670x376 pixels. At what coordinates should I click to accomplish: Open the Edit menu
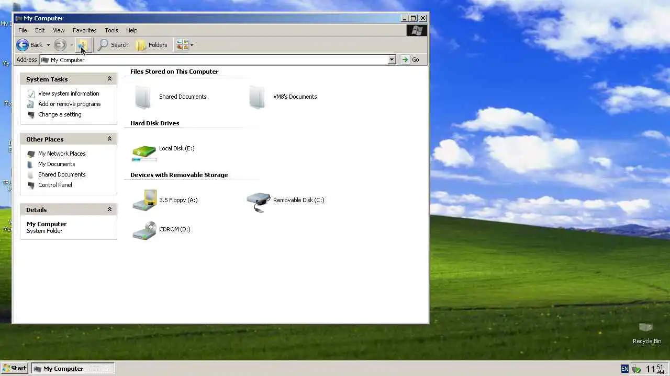(x=40, y=30)
